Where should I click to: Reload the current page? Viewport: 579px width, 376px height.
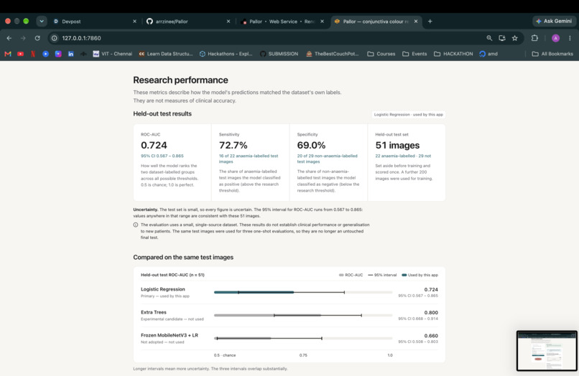(37, 38)
